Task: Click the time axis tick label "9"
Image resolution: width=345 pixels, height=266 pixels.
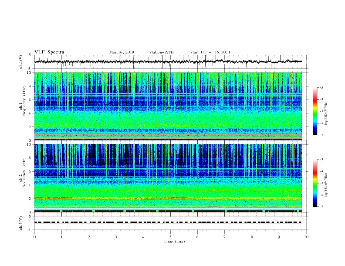Action: click(279, 237)
